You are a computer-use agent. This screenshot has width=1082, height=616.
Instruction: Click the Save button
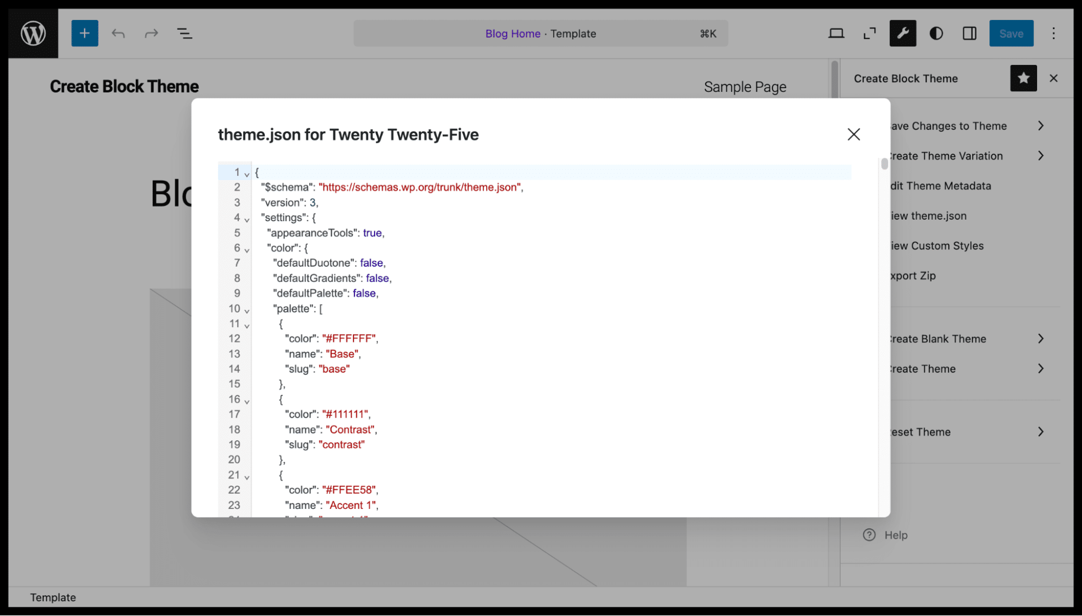click(x=1011, y=33)
